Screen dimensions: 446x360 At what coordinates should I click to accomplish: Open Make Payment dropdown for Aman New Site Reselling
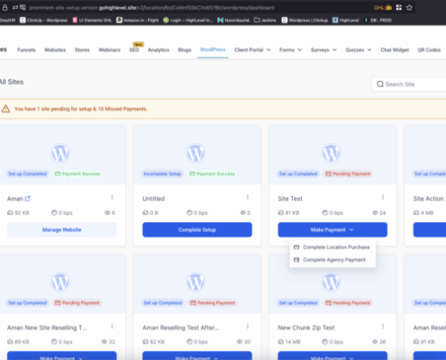[62, 355]
